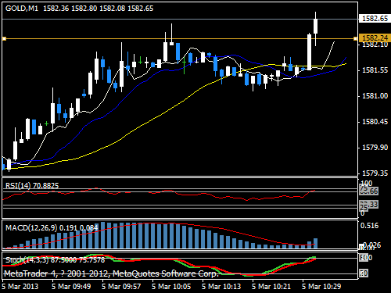Click the 1581.55 price scale value
Screen dimensions: 391x293
375,70
